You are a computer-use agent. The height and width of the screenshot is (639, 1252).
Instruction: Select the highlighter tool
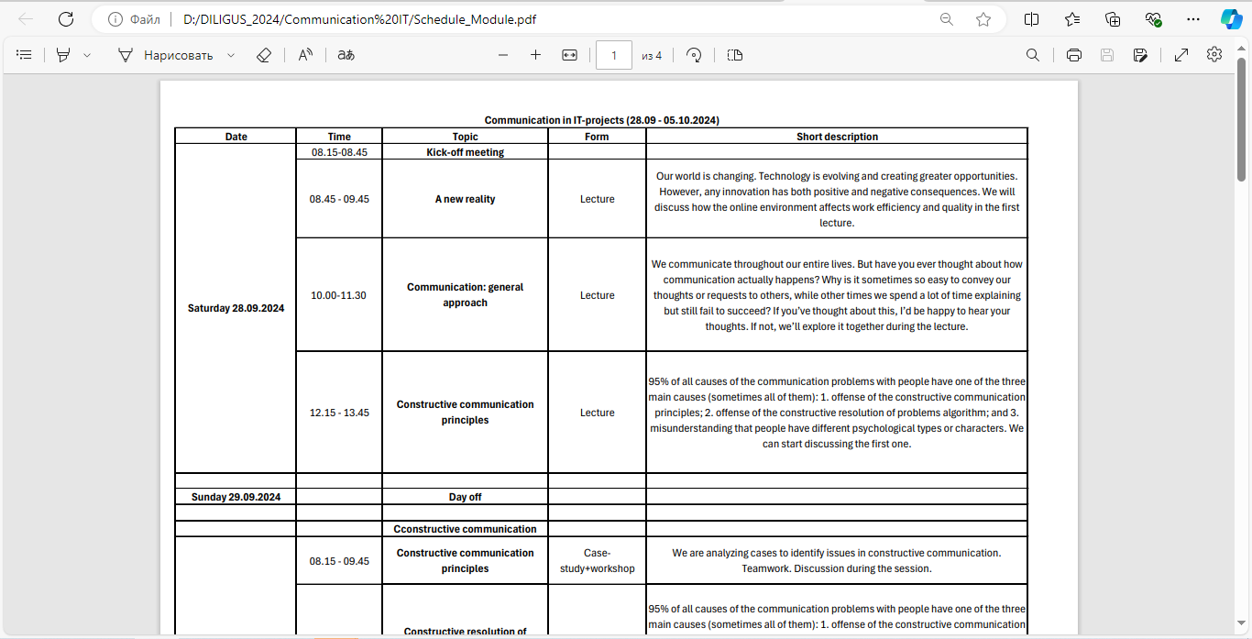[x=62, y=55]
